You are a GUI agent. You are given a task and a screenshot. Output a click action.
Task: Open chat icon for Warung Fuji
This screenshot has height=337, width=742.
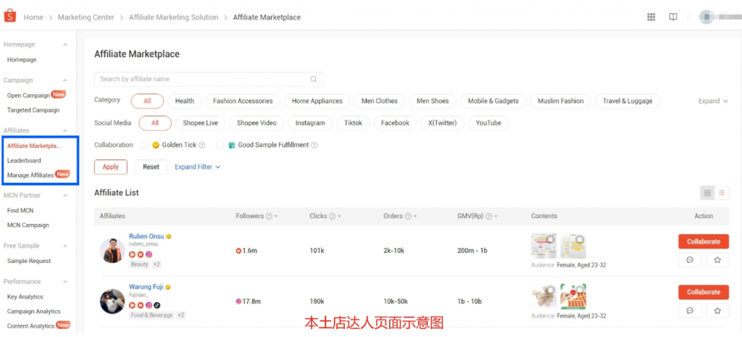[x=690, y=310]
